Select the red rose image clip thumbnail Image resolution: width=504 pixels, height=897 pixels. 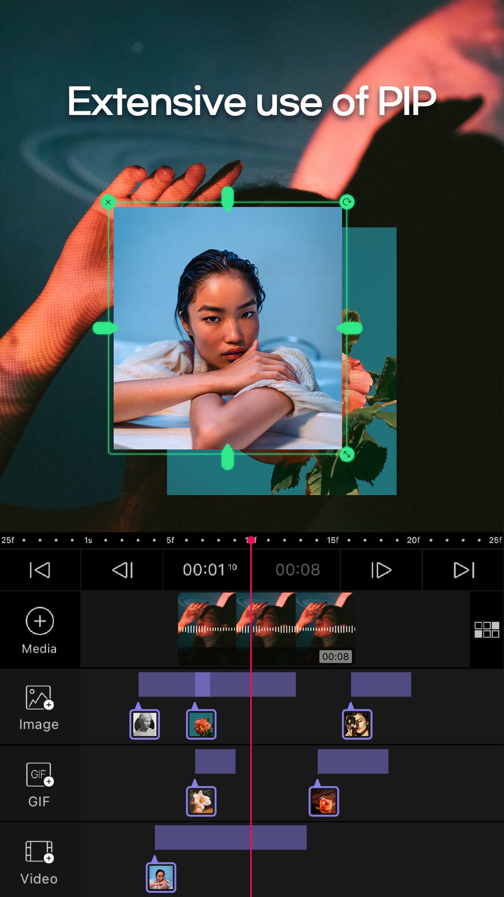pos(201,724)
